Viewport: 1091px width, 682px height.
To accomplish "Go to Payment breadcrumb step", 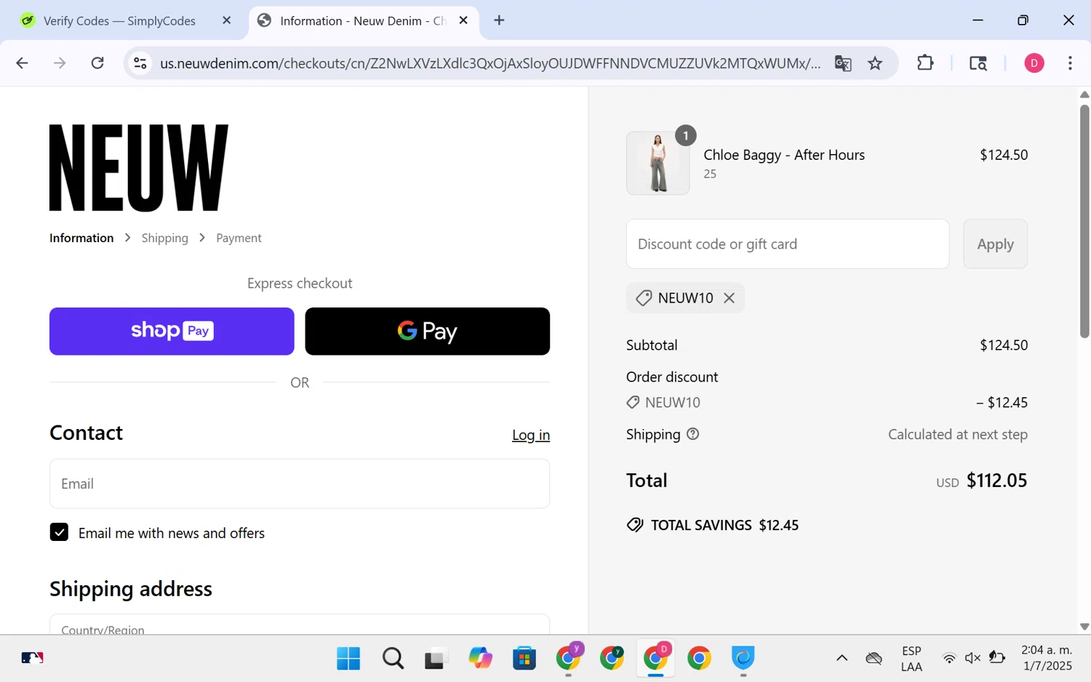I will click(x=239, y=238).
